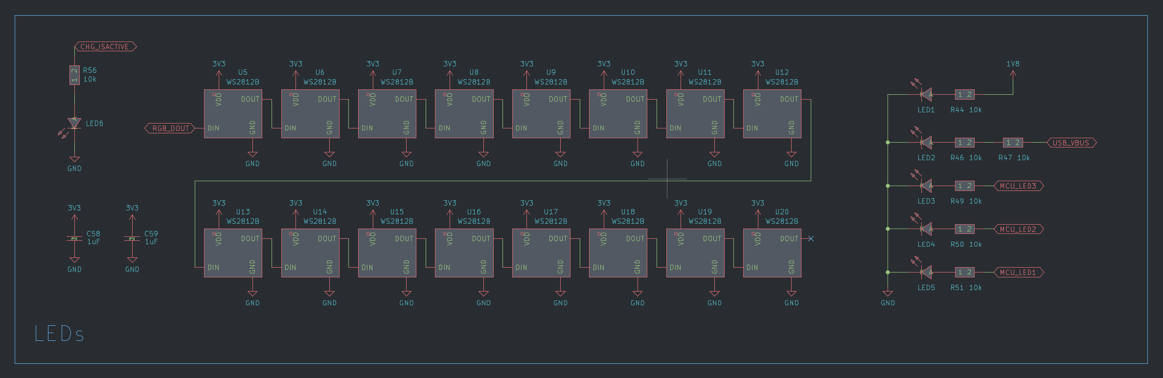This screenshot has width=1163, height=378.
Task: Click the no-connect marker on U20 DOUT
Action: [811, 239]
